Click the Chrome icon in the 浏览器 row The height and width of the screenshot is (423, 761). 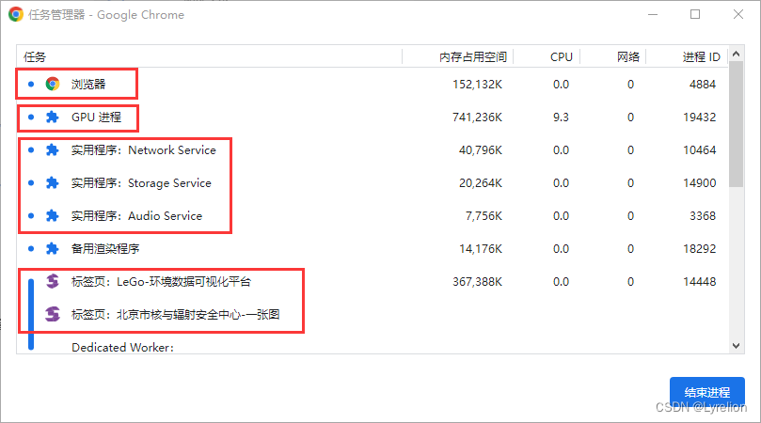(x=53, y=84)
